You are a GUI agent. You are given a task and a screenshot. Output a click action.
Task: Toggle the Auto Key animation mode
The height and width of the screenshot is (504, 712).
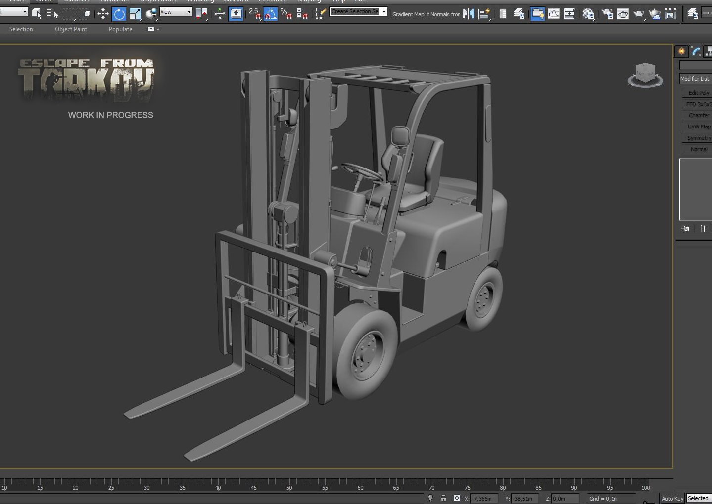[x=672, y=498]
